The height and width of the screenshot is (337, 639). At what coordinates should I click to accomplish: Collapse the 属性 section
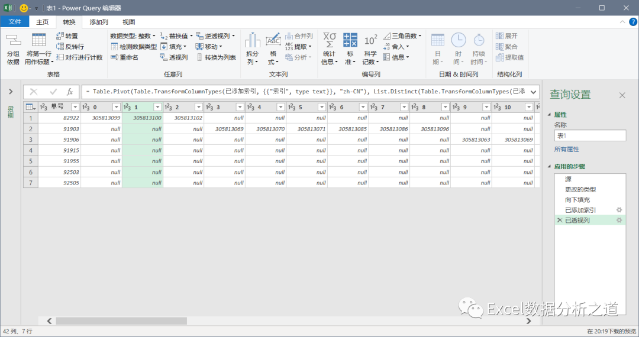549,115
